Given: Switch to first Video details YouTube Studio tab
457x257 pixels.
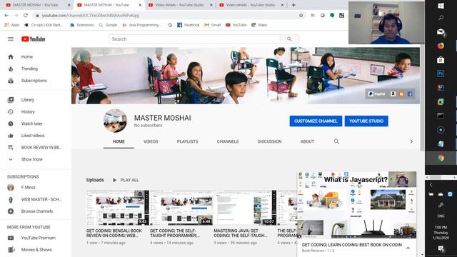Looking at the screenshot, I should tap(179, 5).
